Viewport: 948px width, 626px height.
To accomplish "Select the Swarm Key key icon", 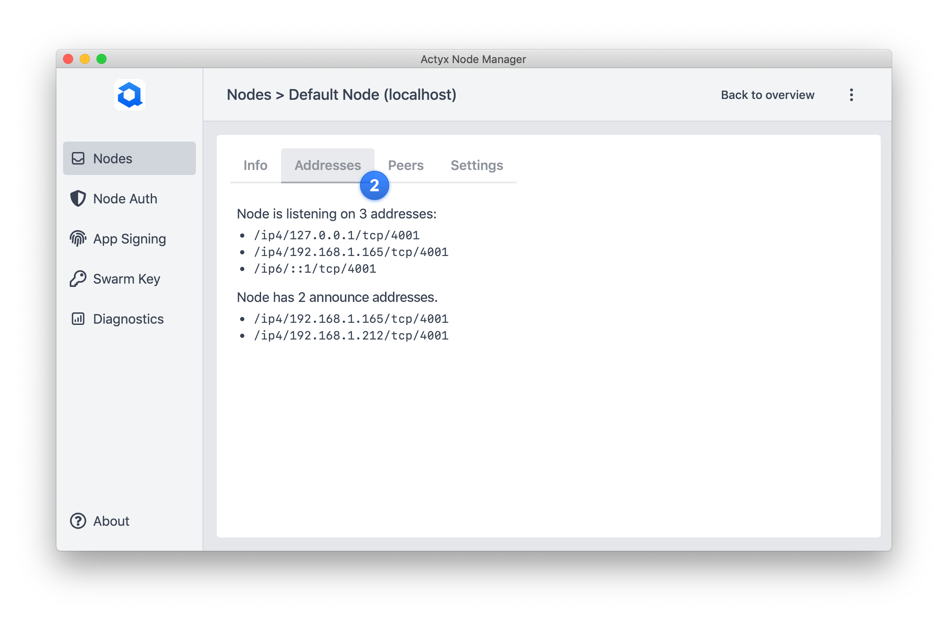I will point(79,279).
